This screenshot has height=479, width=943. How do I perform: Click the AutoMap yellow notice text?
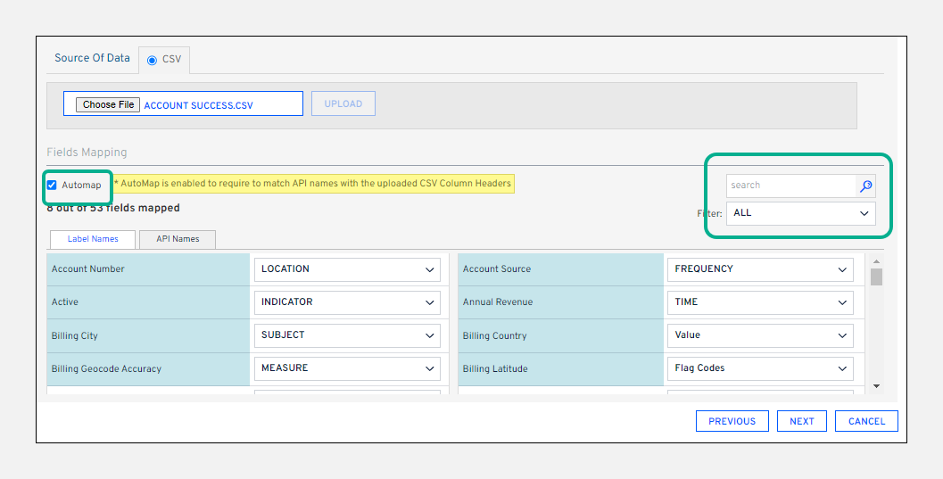(313, 184)
